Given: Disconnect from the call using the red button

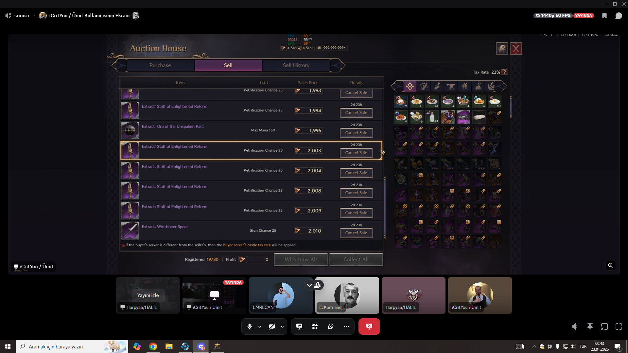Looking at the screenshot, I should point(369,327).
